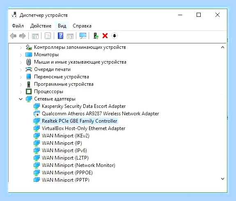The height and width of the screenshot is (201, 236).
Task: Expand Мыши и иные указывающие устройства
Action: pyautogui.click(x=21, y=62)
